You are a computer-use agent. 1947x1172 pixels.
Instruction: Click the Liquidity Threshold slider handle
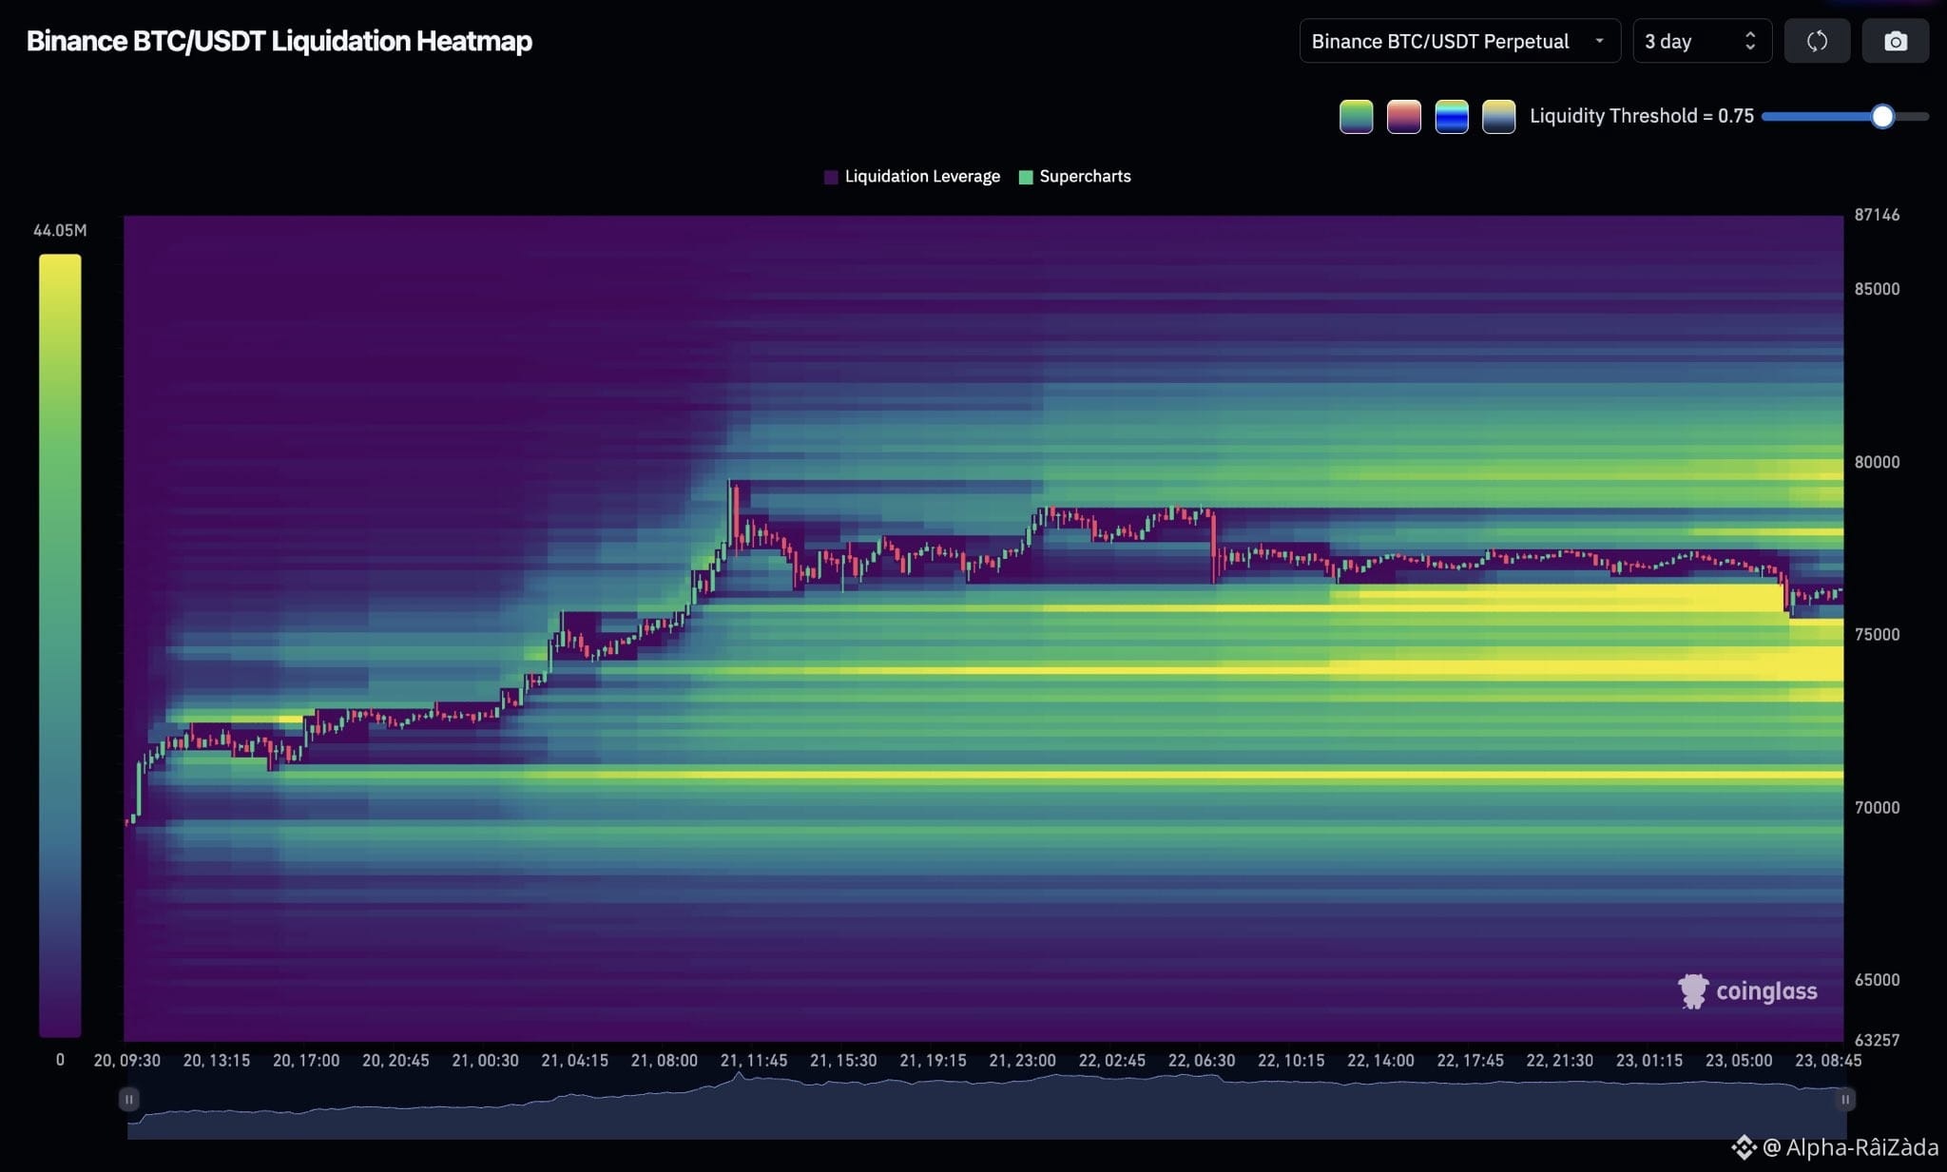pos(1882,116)
